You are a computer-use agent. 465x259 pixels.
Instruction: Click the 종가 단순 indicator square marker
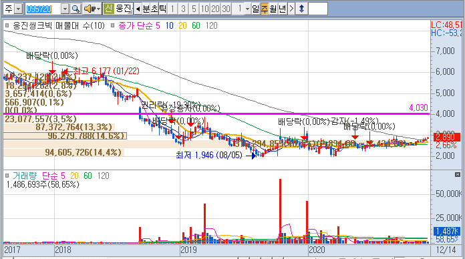(x=113, y=26)
